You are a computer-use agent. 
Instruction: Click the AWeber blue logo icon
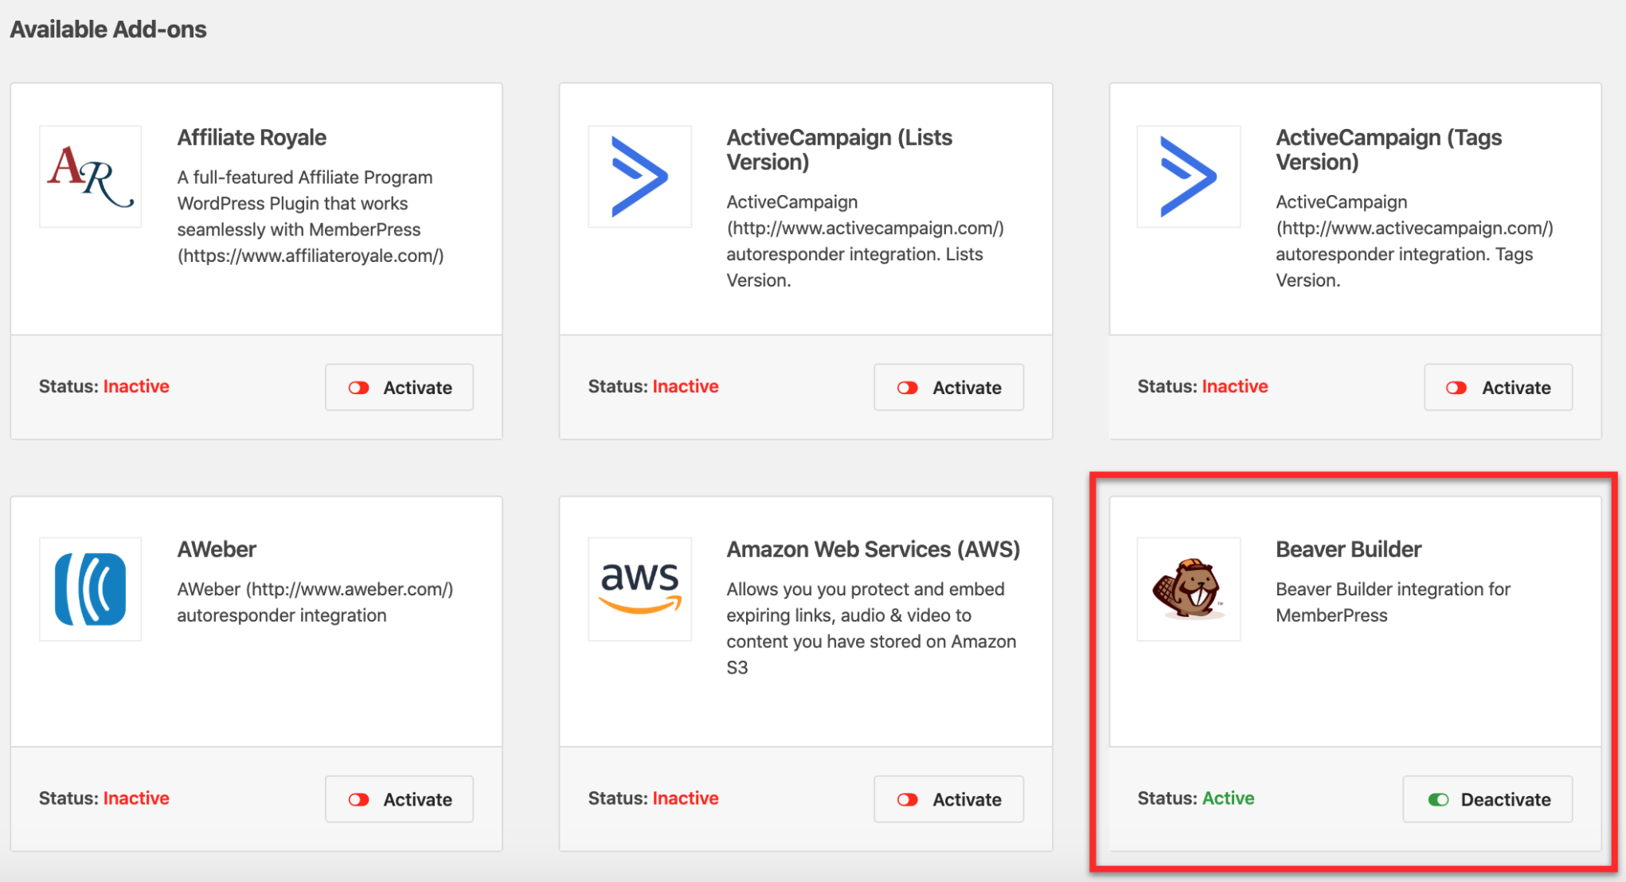(x=90, y=589)
